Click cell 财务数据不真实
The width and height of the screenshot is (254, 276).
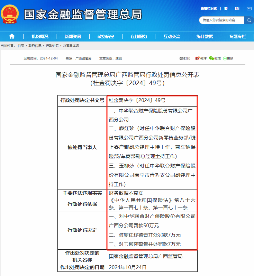[126, 193]
